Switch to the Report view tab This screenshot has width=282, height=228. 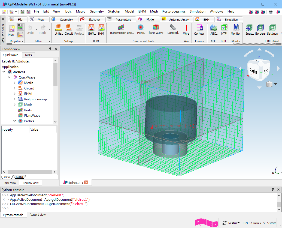38,215
